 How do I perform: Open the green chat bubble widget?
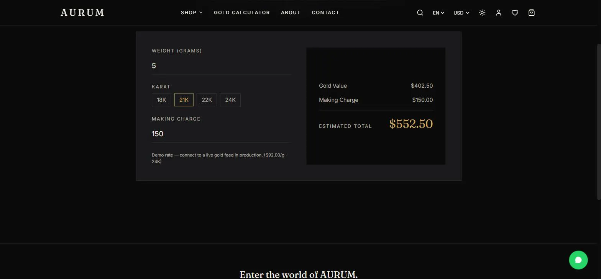578,260
